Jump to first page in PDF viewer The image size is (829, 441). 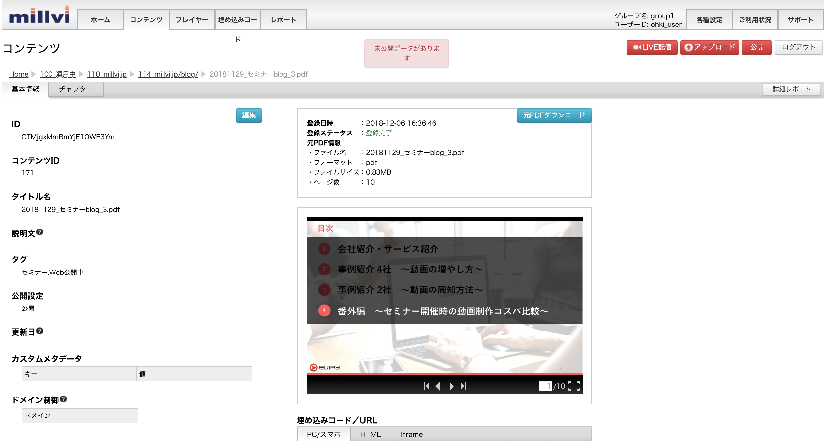point(426,386)
